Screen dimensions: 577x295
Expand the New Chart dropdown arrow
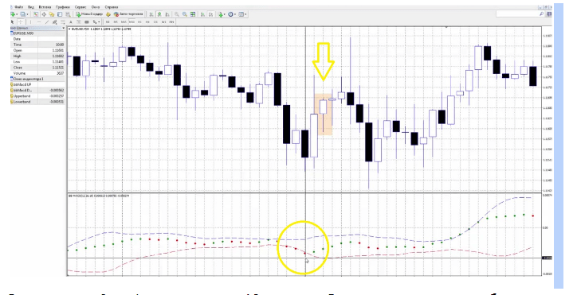(x=17, y=14)
